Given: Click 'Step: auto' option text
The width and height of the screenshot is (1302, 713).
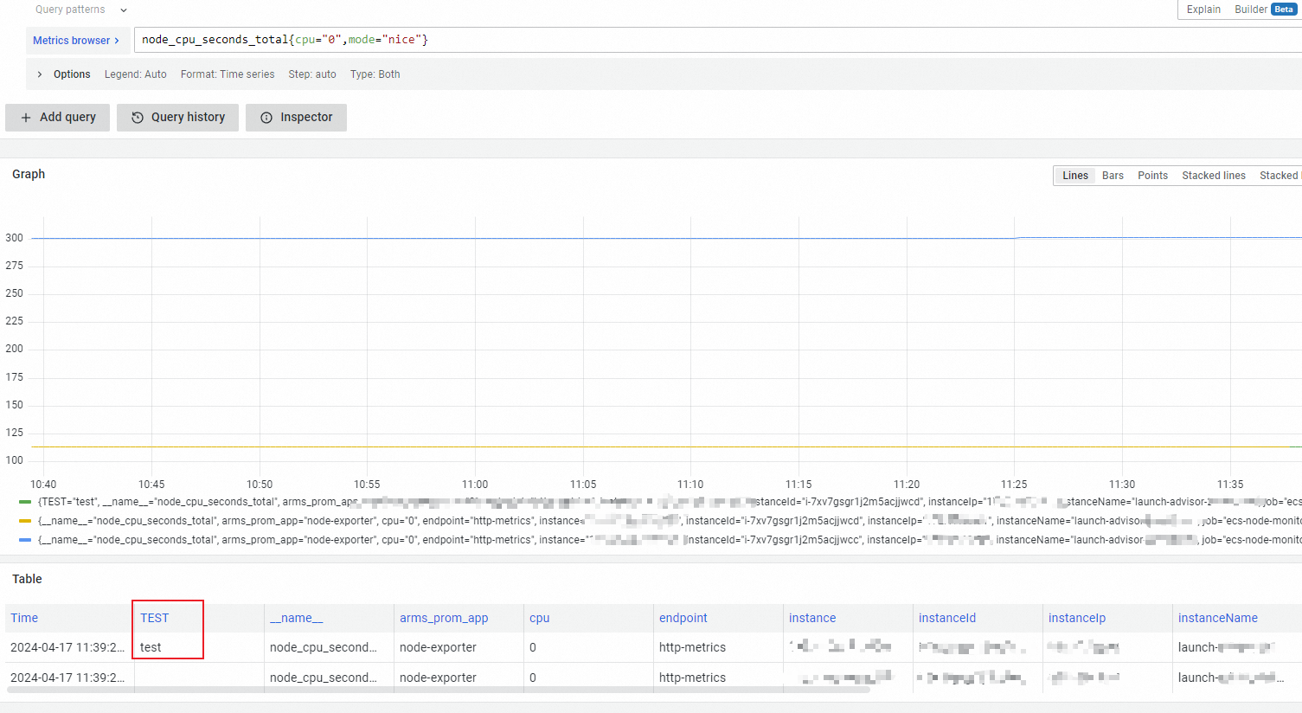Looking at the screenshot, I should click(x=312, y=74).
